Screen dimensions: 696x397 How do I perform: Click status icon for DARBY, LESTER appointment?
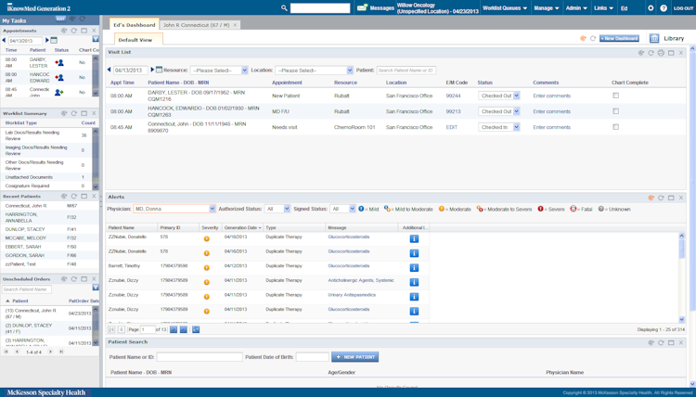click(59, 62)
